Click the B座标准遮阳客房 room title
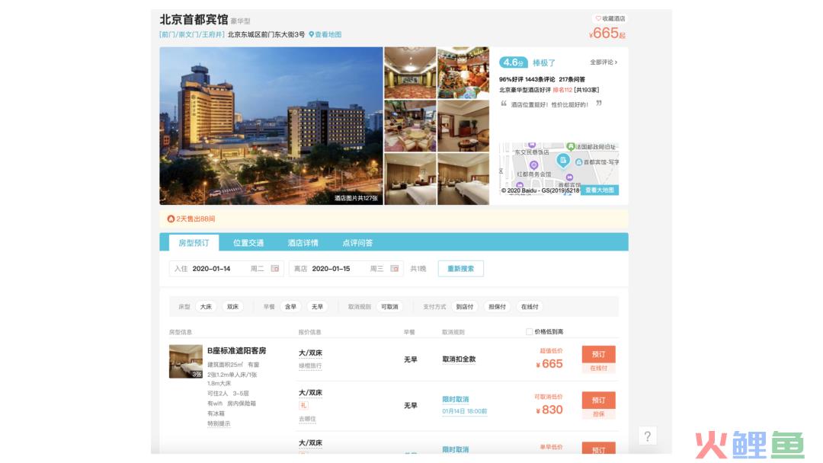 click(236, 351)
